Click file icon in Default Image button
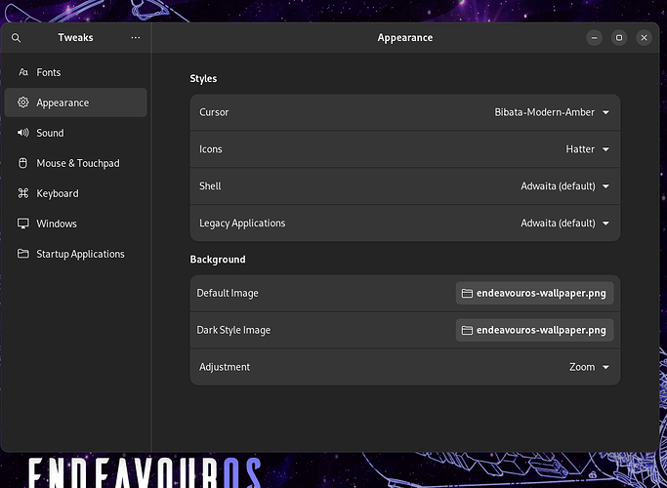This screenshot has width=667, height=488. pyautogui.click(x=467, y=294)
